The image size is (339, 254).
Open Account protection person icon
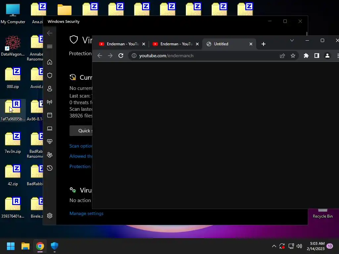[50, 89]
